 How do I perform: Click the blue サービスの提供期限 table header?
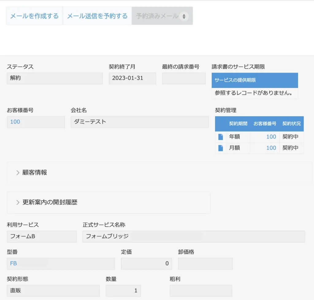255,80
